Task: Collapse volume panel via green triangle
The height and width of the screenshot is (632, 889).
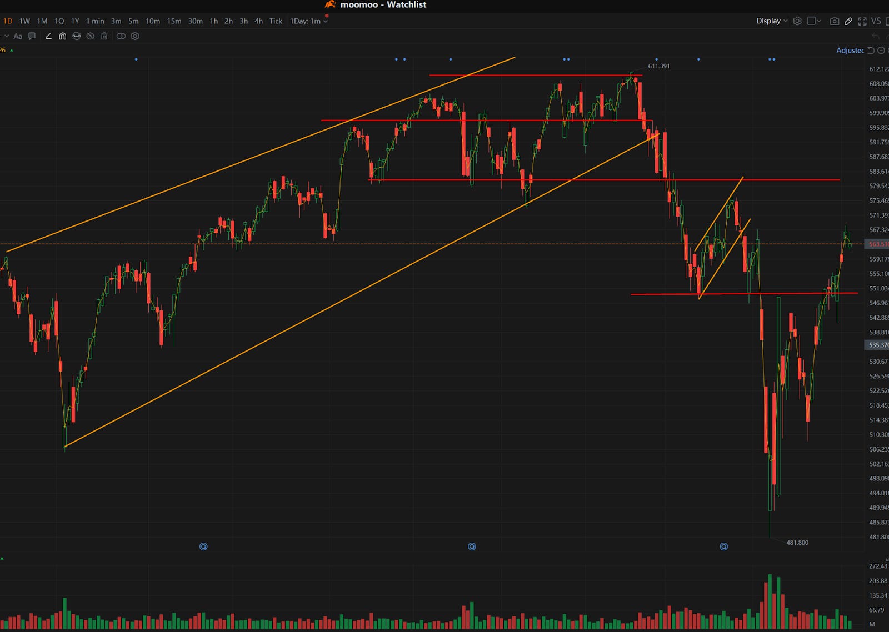Action: 2,558
